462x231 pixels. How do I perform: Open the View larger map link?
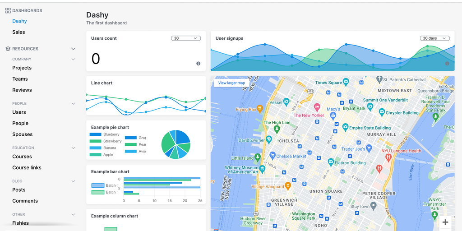point(231,83)
